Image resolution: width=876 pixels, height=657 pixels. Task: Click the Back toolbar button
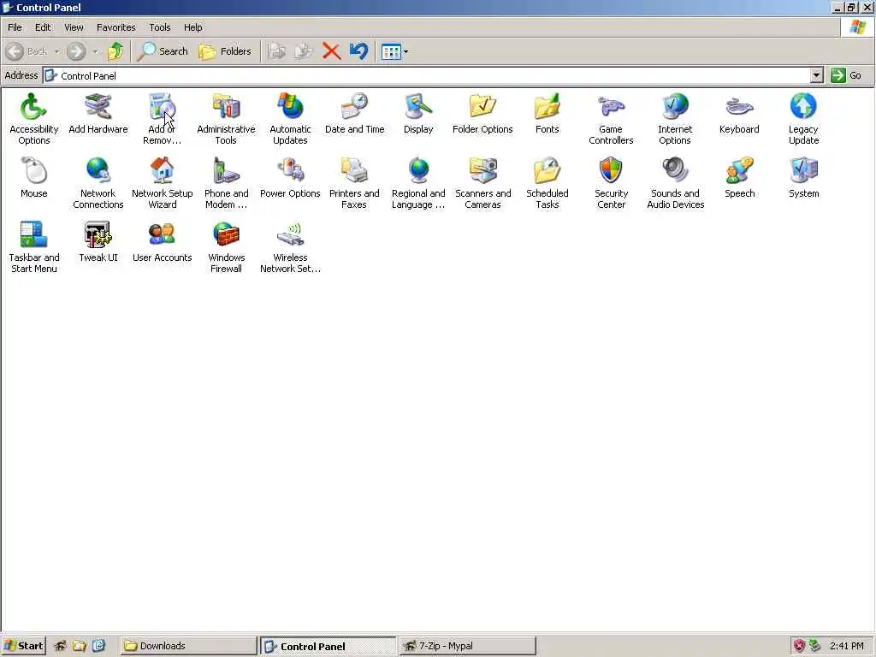[x=27, y=51]
